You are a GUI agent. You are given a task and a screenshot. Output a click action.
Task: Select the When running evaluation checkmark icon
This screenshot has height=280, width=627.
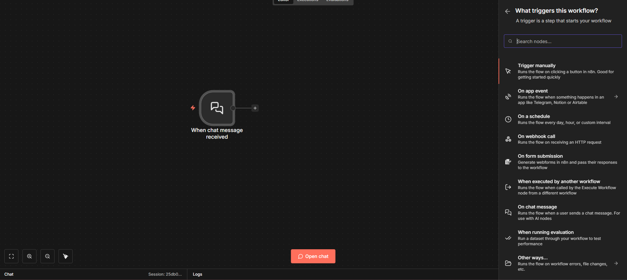pos(508,238)
